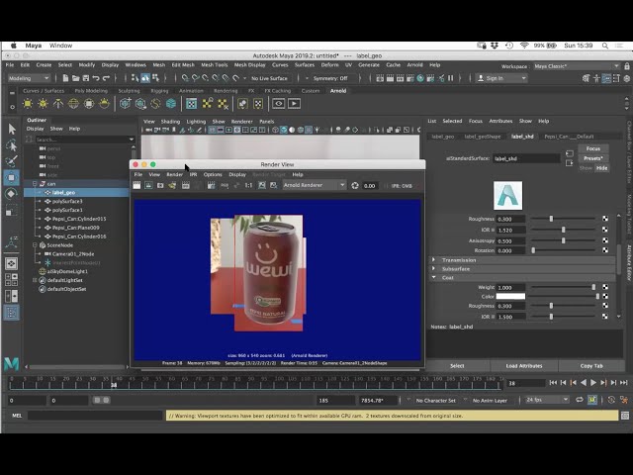Select Pepsi_Can:Plane009 in Outliner
The image size is (633, 475).
pyautogui.click(x=75, y=228)
